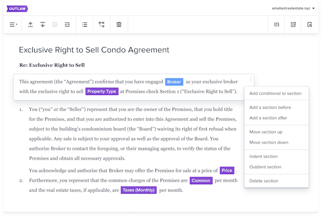Click the purple Property Type variable tag

click(x=102, y=92)
